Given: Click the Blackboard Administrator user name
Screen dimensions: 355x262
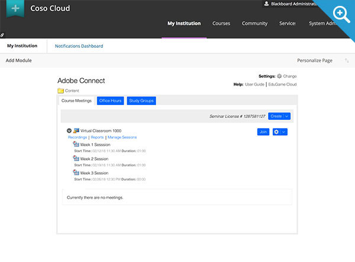Looking at the screenshot, I should click(x=293, y=4).
